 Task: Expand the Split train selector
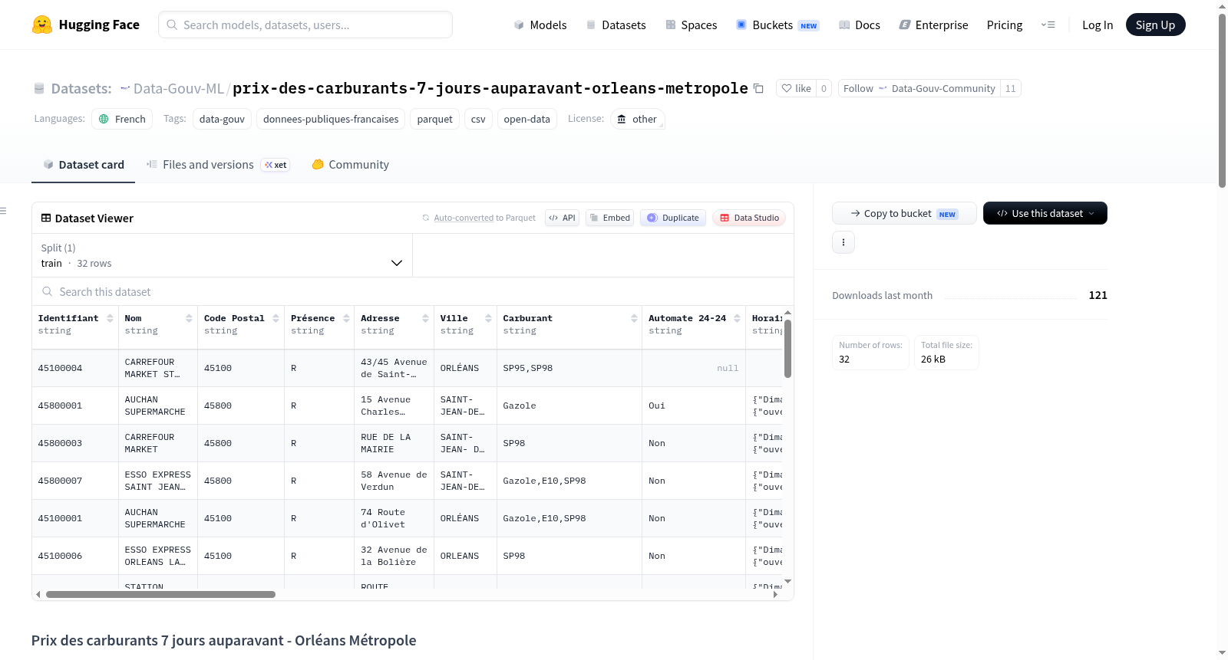pos(222,255)
